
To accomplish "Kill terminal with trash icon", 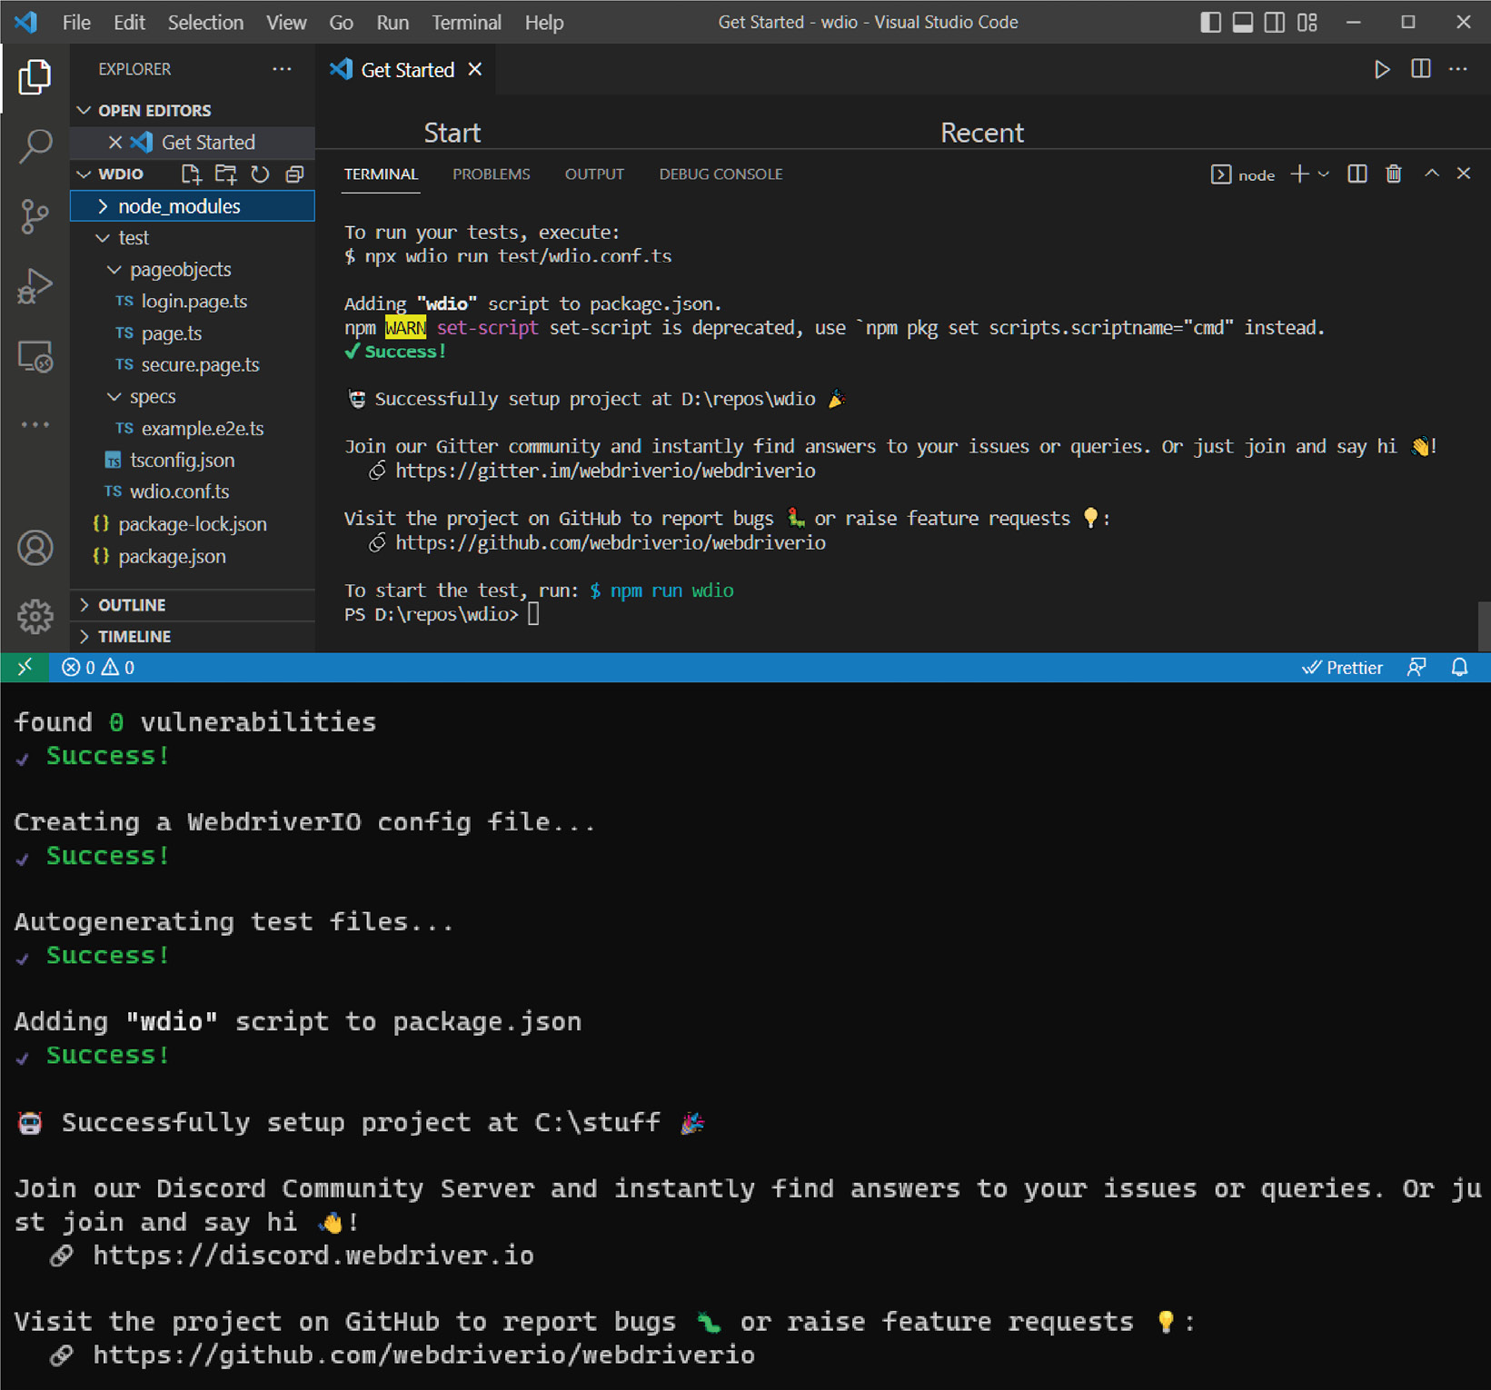I will 1394,174.
